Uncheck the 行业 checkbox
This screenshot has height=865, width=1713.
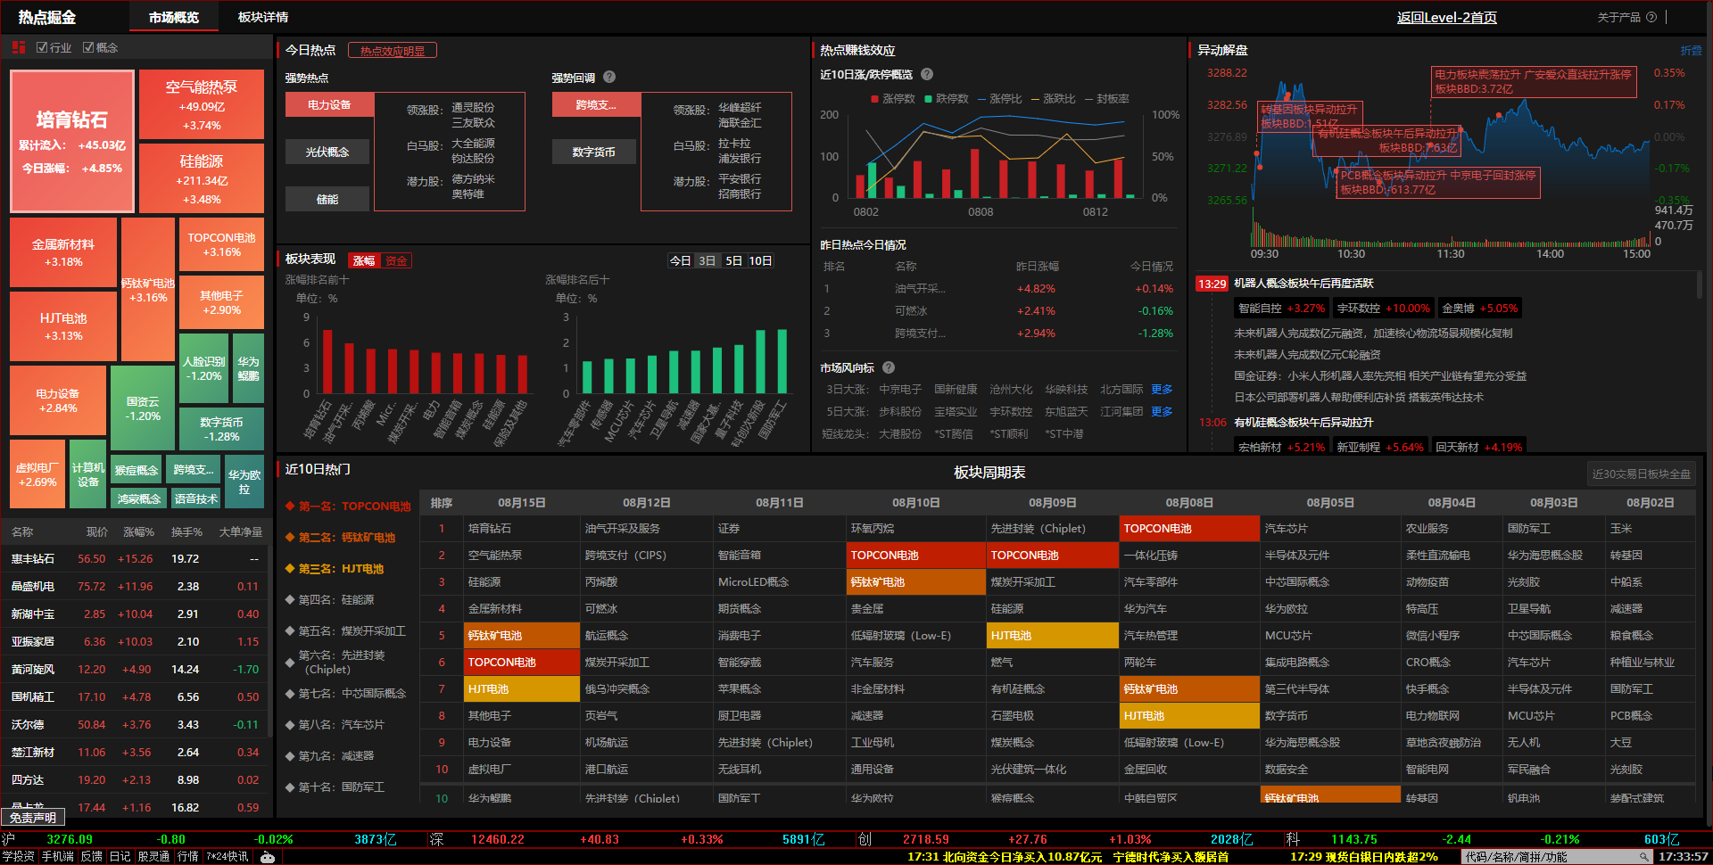[42, 47]
